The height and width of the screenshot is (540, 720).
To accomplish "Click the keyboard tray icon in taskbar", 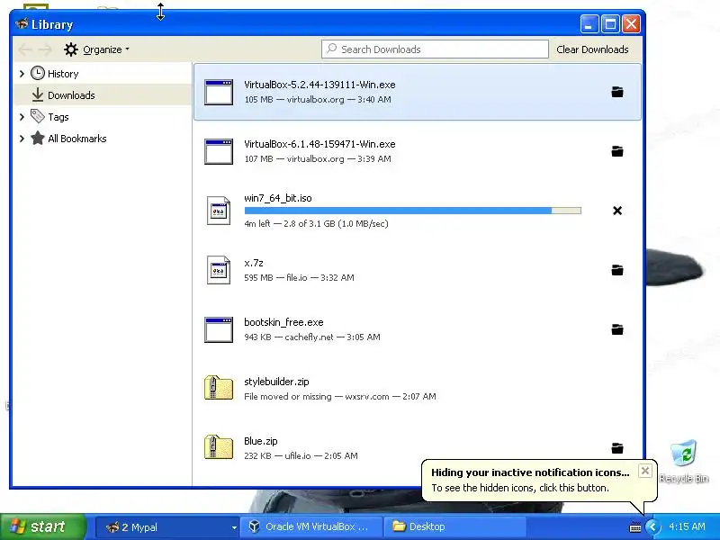I will point(635,527).
